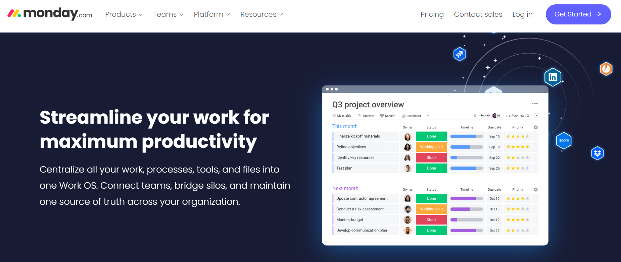Click the Slack integration icon beside Integrate

coord(494,116)
